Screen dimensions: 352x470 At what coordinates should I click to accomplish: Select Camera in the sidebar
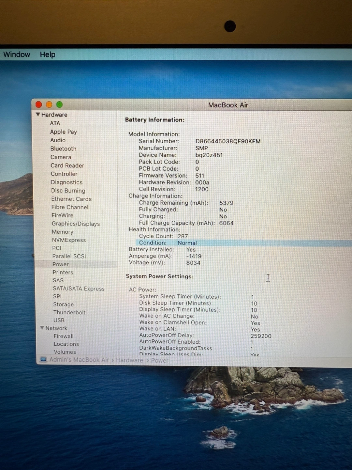pyautogui.click(x=61, y=157)
